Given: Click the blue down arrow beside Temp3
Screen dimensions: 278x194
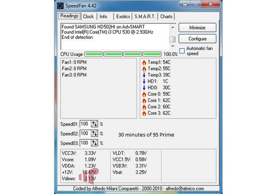Looking at the screenshot, I should pyautogui.click(x=144, y=75).
